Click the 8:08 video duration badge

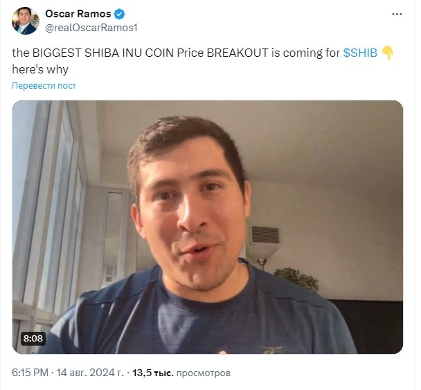(x=33, y=338)
